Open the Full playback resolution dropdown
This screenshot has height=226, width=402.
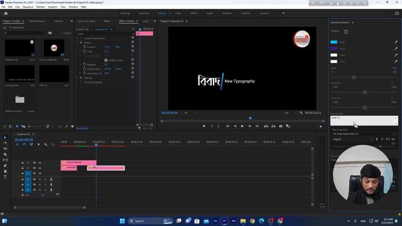[x=290, y=113]
